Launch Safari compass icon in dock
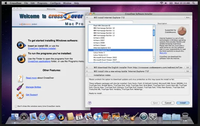 pos(42,117)
